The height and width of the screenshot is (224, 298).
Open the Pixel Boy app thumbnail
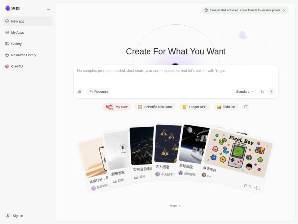(x=237, y=153)
